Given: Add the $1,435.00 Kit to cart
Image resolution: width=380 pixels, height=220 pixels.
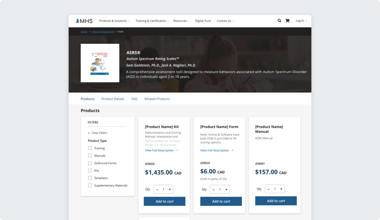Looking at the screenshot, I should [165, 201].
